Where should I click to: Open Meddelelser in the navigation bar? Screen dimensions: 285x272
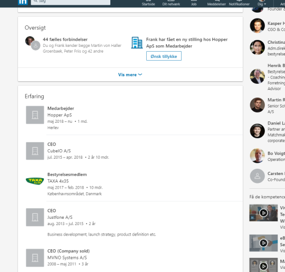pos(216,3)
